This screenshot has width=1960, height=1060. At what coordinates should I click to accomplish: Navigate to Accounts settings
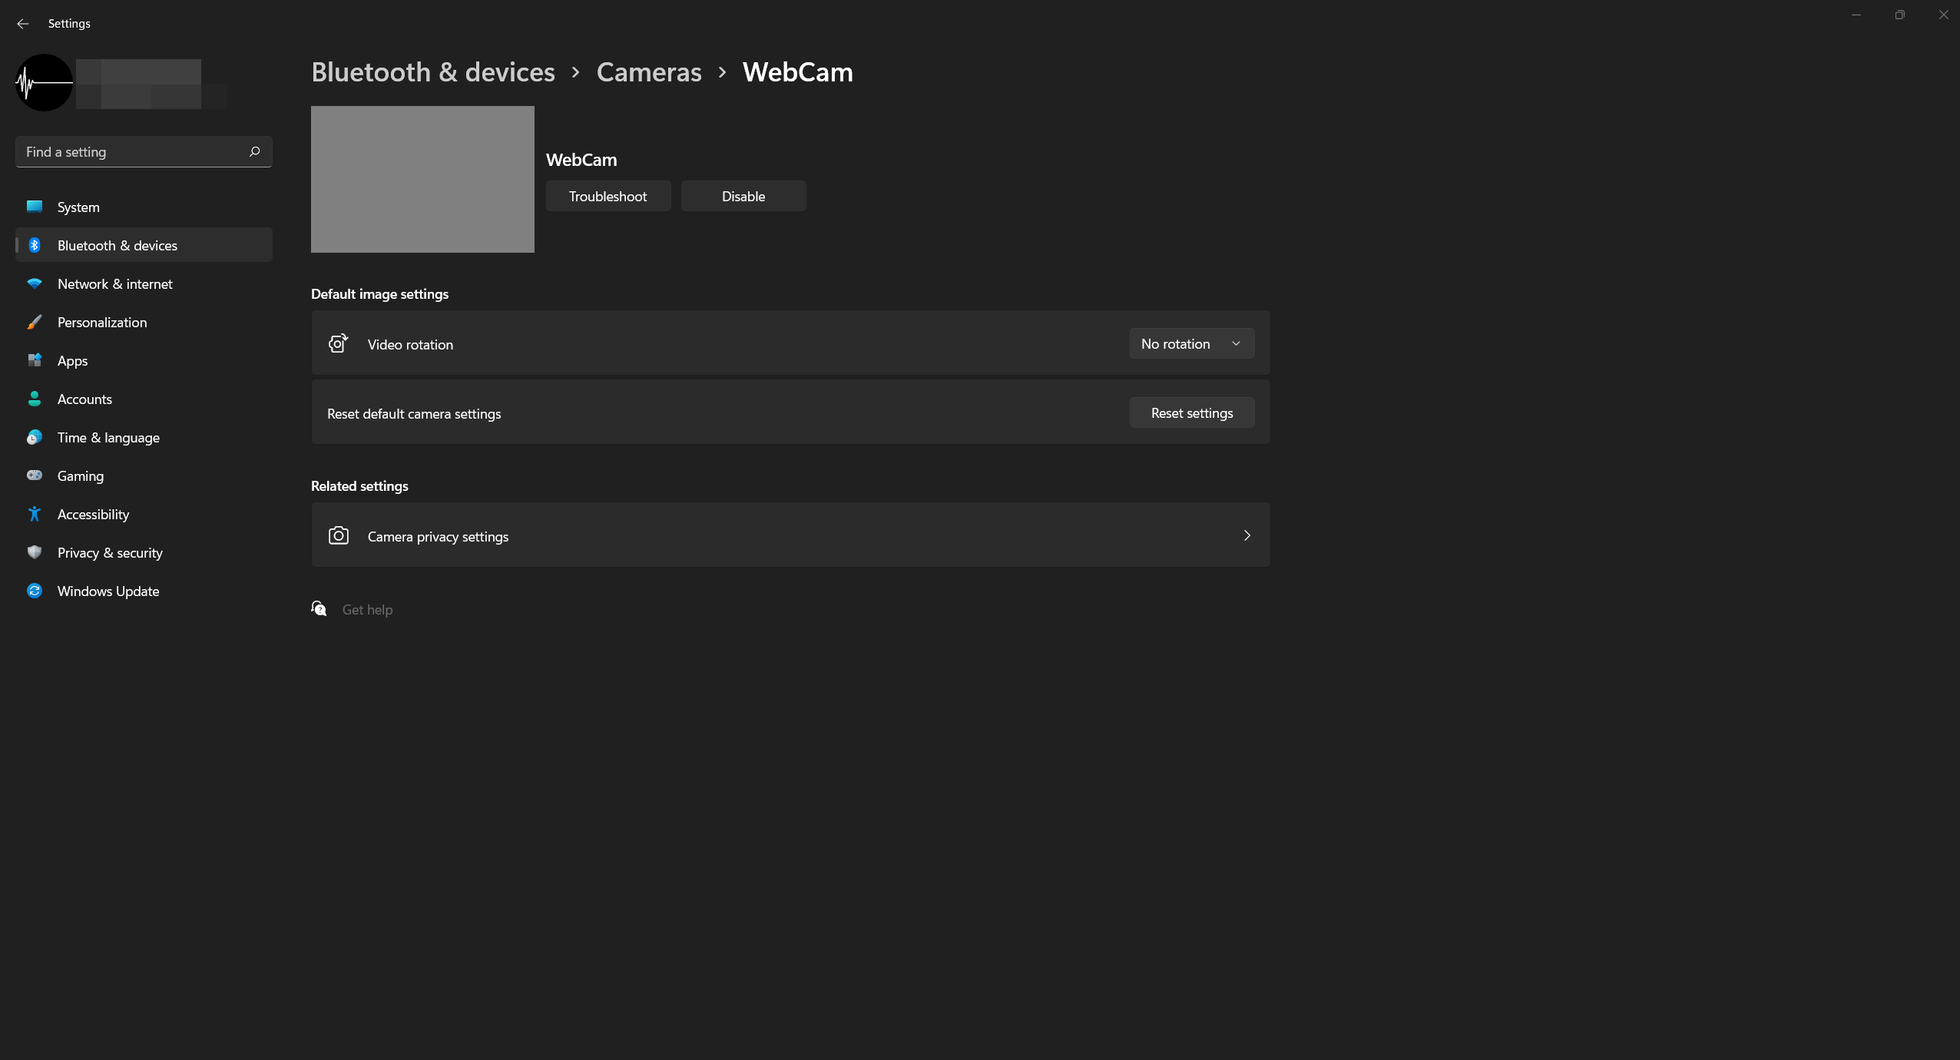(x=144, y=399)
